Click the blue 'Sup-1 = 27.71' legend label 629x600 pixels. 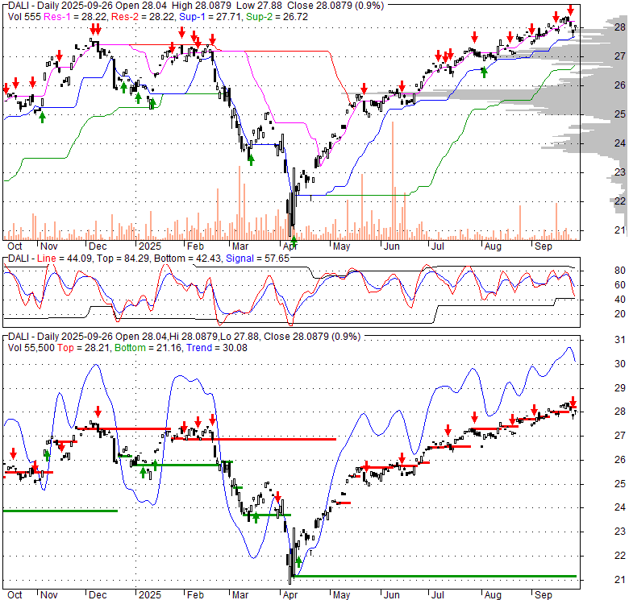[x=211, y=17]
